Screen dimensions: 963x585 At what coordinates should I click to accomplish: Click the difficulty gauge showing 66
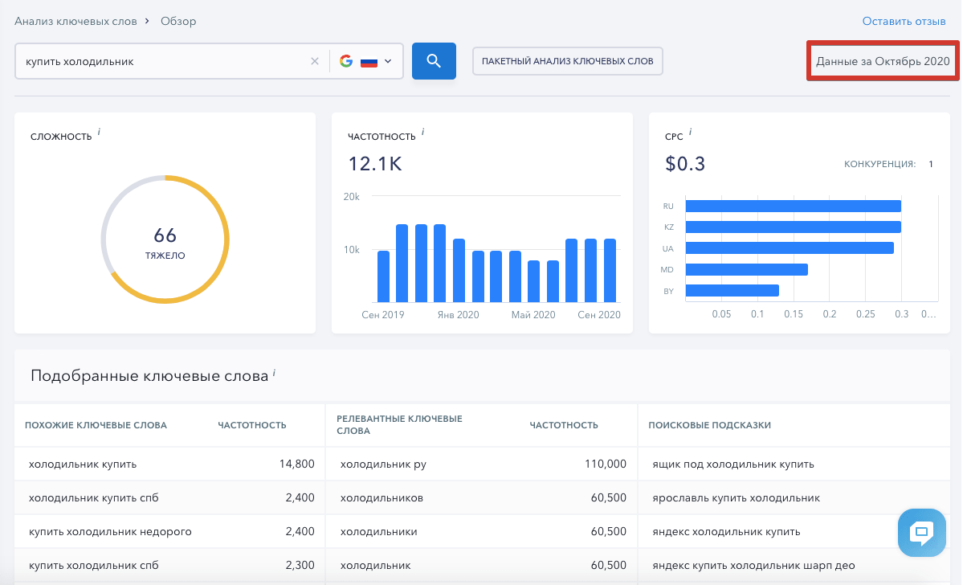[x=165, y=239]
